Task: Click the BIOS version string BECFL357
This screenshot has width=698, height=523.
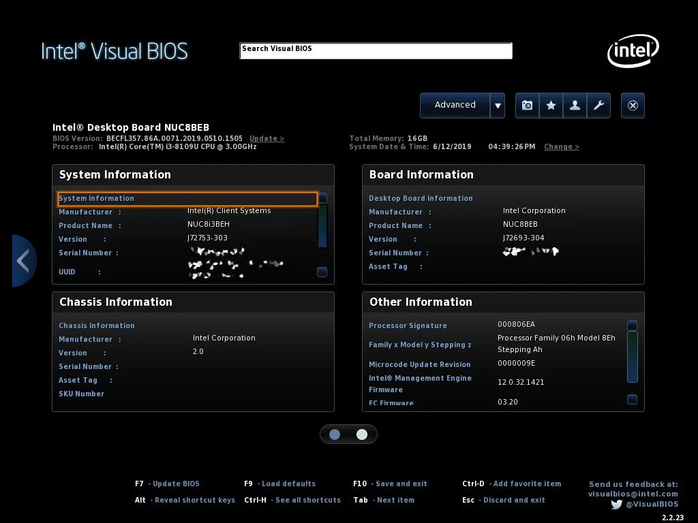Action: pyautogui.click(x=174, y=138)
